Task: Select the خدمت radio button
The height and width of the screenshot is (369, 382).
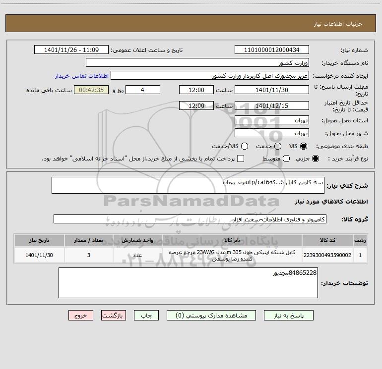Action: (x=278, y=146)
